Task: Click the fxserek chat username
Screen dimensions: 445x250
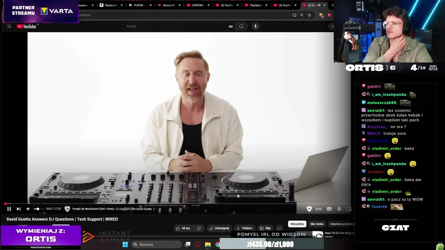Action: [380, 207]
